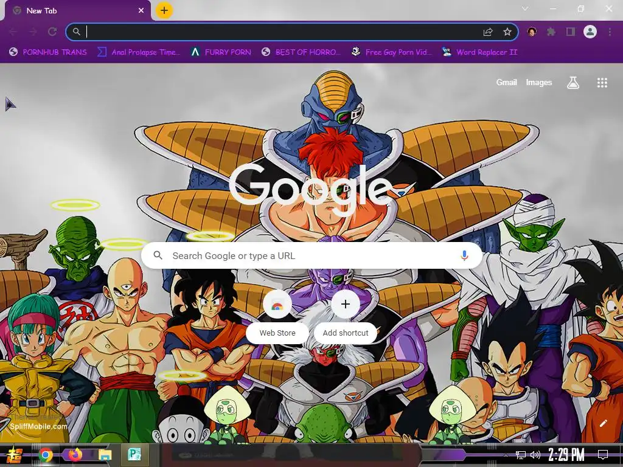Open the Word Replacer II bookmark
Image resolution: width=623 pixels, height=467 pixels.
pyautogui.click(x=479, y=52)
